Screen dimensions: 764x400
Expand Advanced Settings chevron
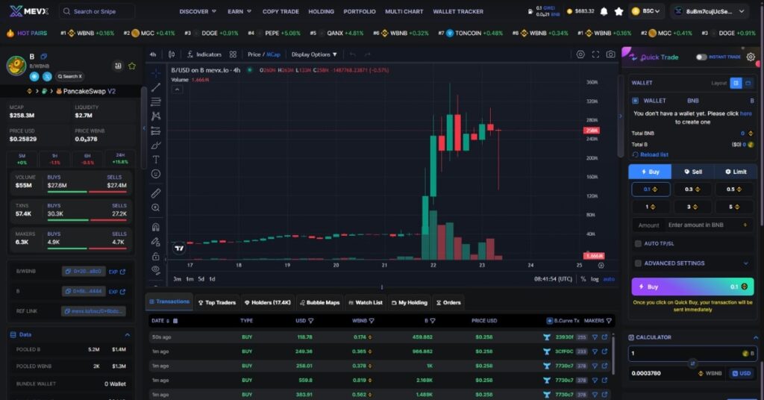tap(745, 263)
